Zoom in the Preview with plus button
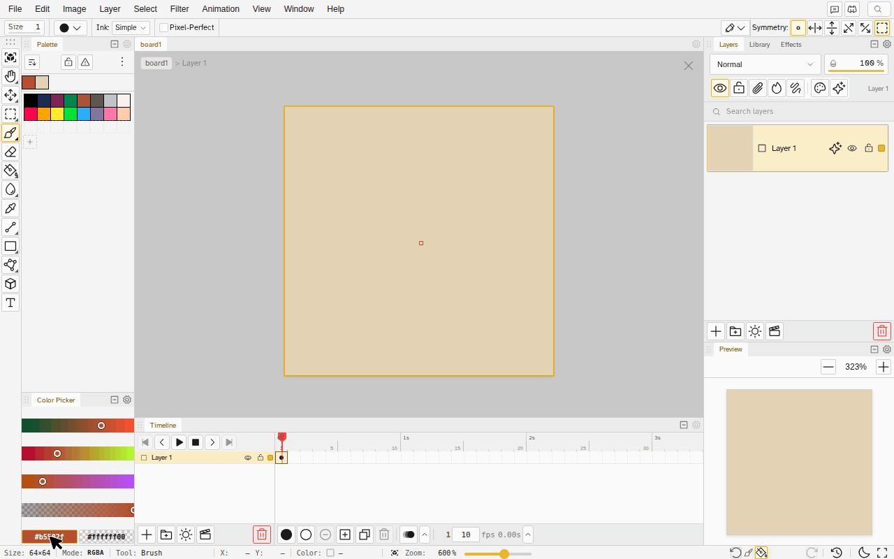This screenshot has width=894, height=559. (x=884, y=367)
